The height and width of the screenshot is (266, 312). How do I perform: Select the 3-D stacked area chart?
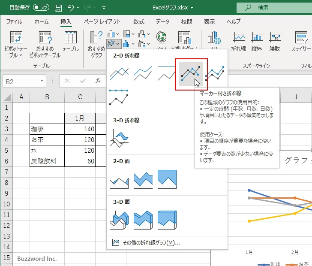pyautogui.click(x=143, y=220)
